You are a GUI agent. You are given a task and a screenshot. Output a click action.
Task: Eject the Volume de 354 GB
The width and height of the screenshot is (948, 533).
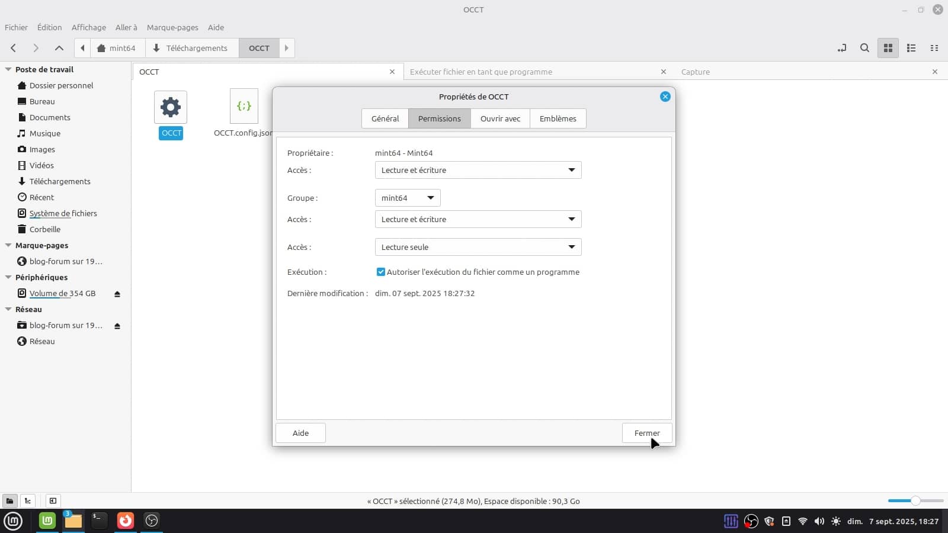point(117,294)
